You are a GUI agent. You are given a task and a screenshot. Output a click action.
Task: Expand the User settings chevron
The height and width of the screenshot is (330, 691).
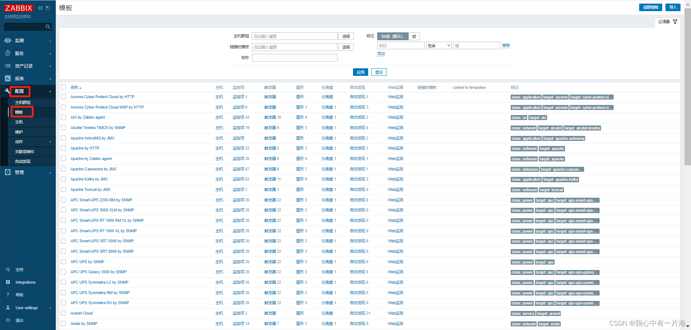50,308
